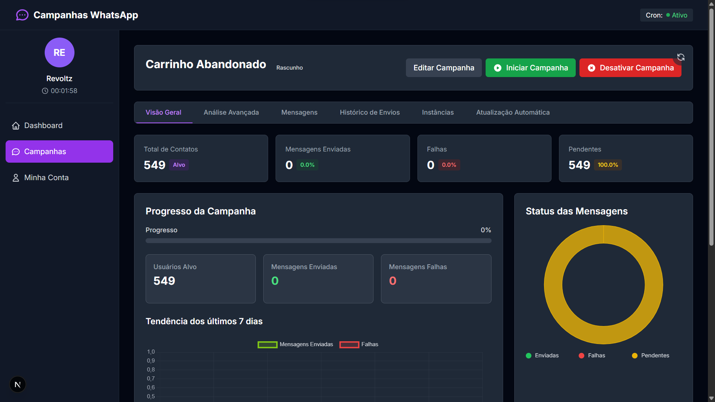715x402 pixels.
Task: Click the refresh icon on the campaign header
Action: pyautogui.click(x=681, y=57)
